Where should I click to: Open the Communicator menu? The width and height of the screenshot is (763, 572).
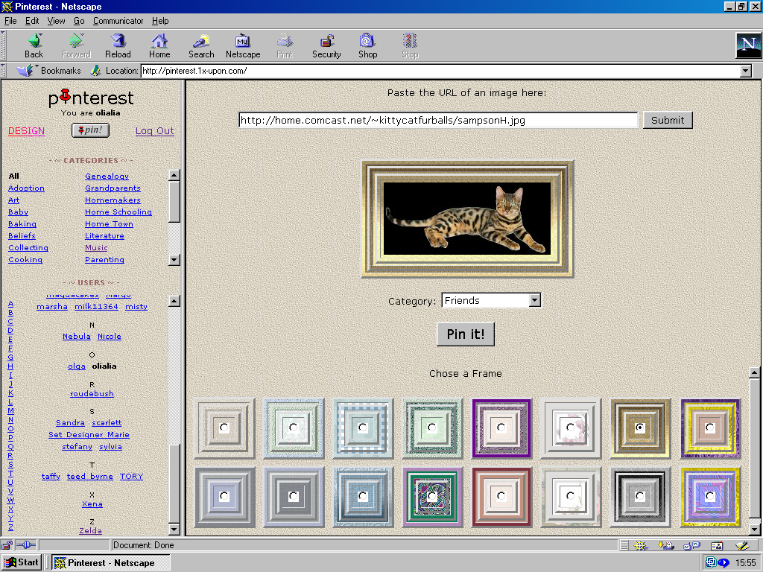tap(118, 21)
